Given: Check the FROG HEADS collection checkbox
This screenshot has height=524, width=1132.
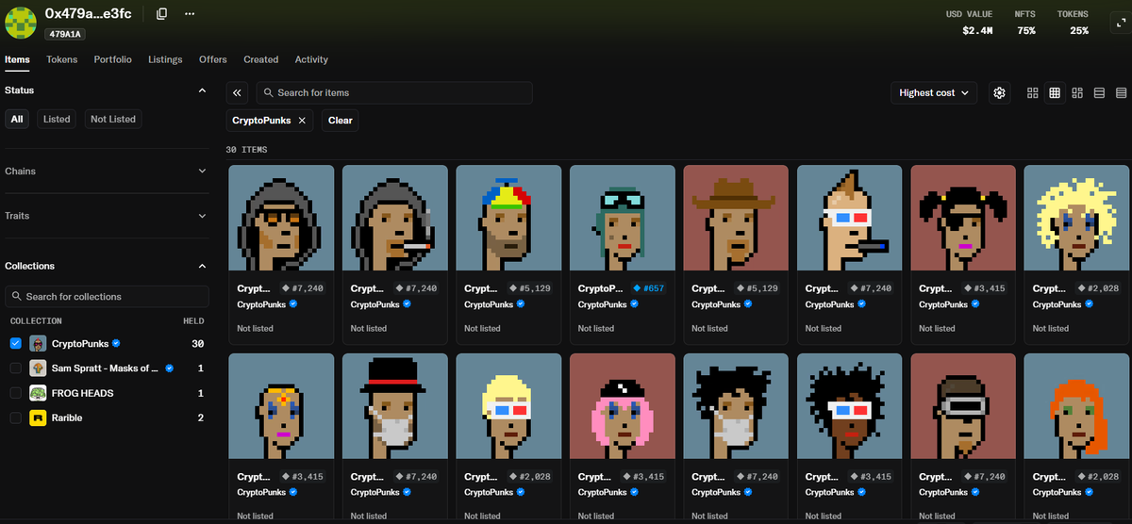Looking at the screenshot, I should coord(15,393).
